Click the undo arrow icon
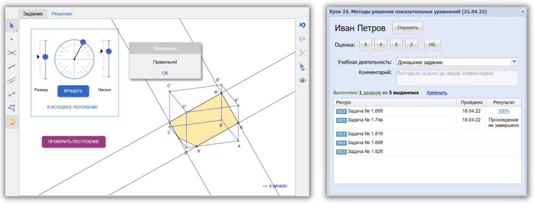 click(x=302, y=25)
